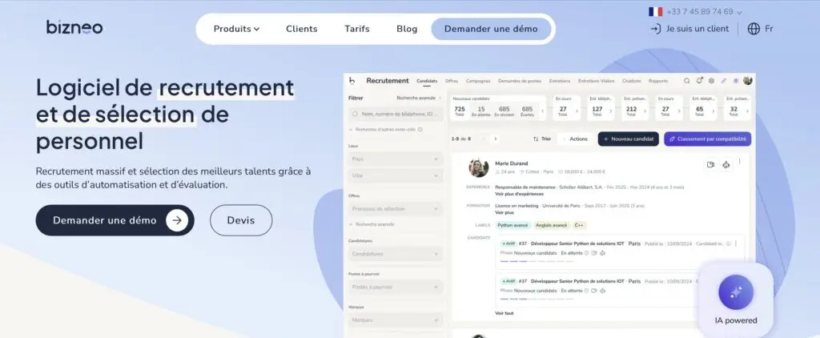Click the user avatar in the Recrutement header
Image resolution: width=820 pixels, height=338 pixels.
point(748,81)
